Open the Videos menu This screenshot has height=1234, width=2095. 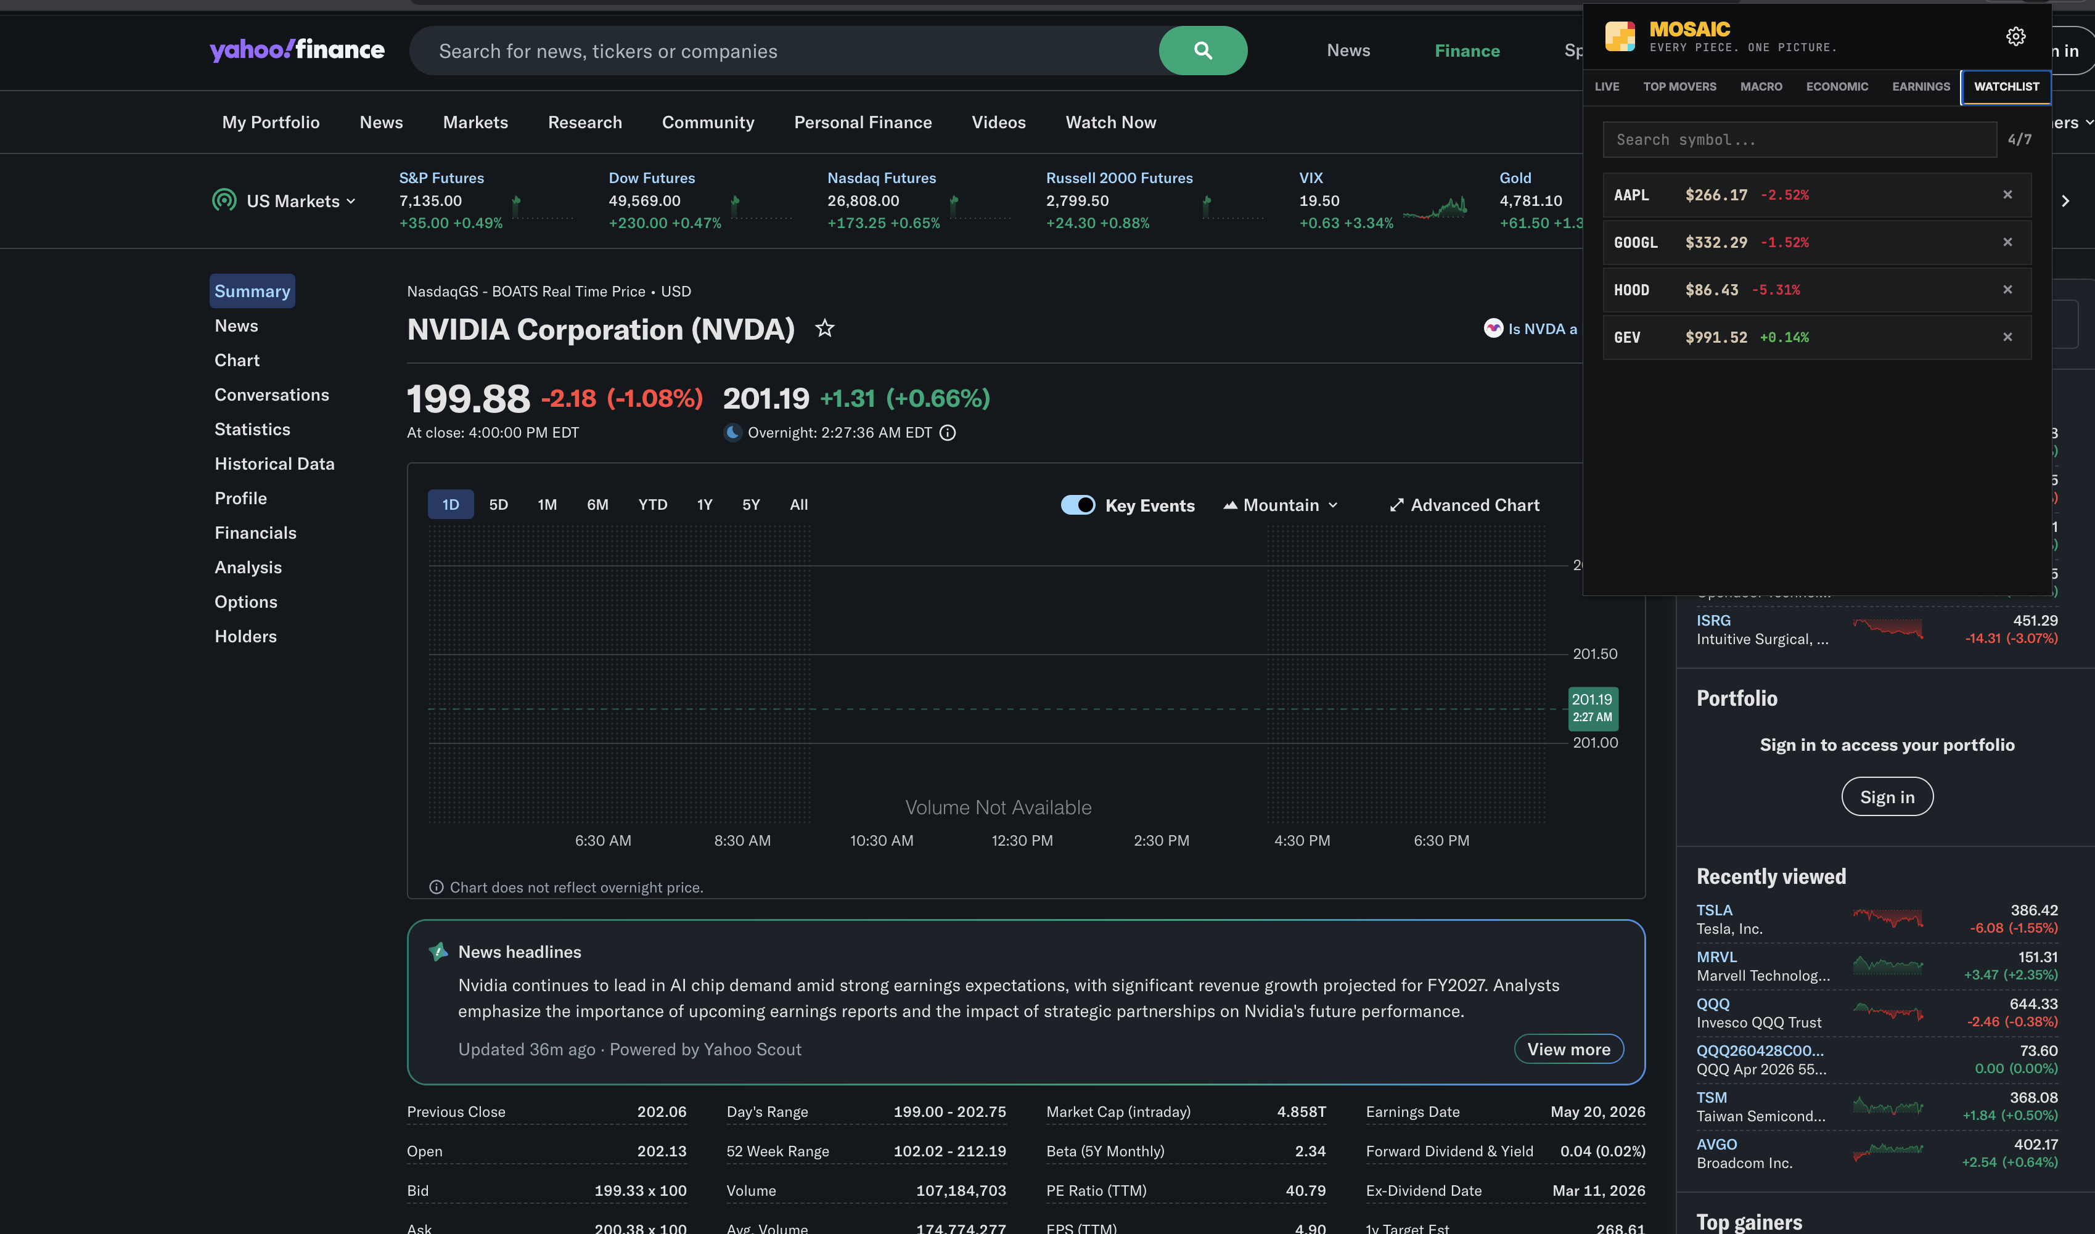[998, 122]
